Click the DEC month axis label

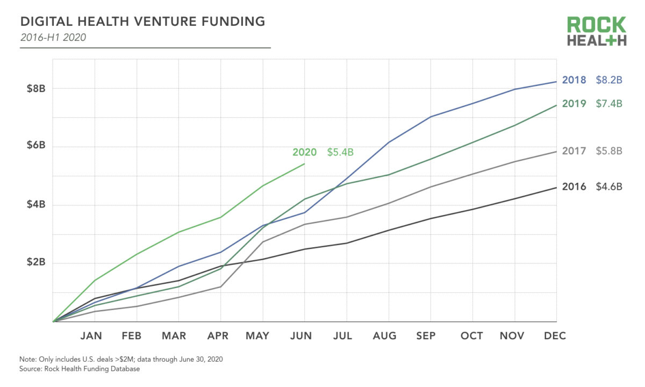point(555,336)
